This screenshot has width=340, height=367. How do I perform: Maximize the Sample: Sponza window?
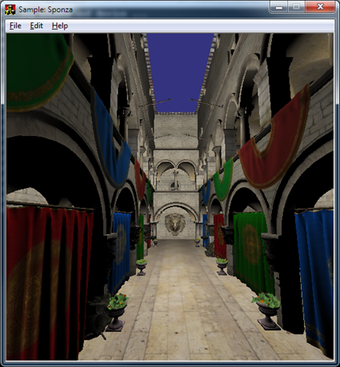tap(296, 7)
